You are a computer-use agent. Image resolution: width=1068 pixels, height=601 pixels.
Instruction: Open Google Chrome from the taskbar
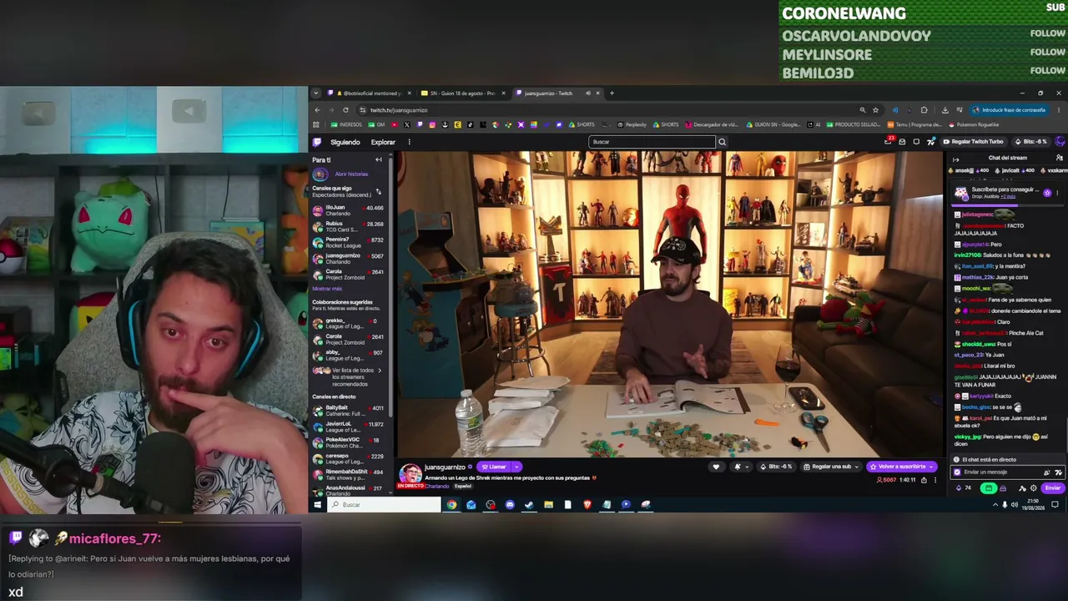point(451,505)
